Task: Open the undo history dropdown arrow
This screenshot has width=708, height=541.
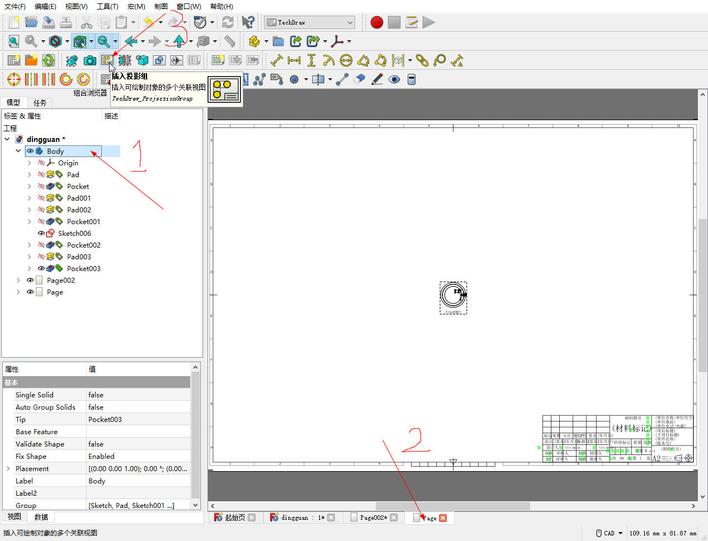Action: [x=160, y=22]
